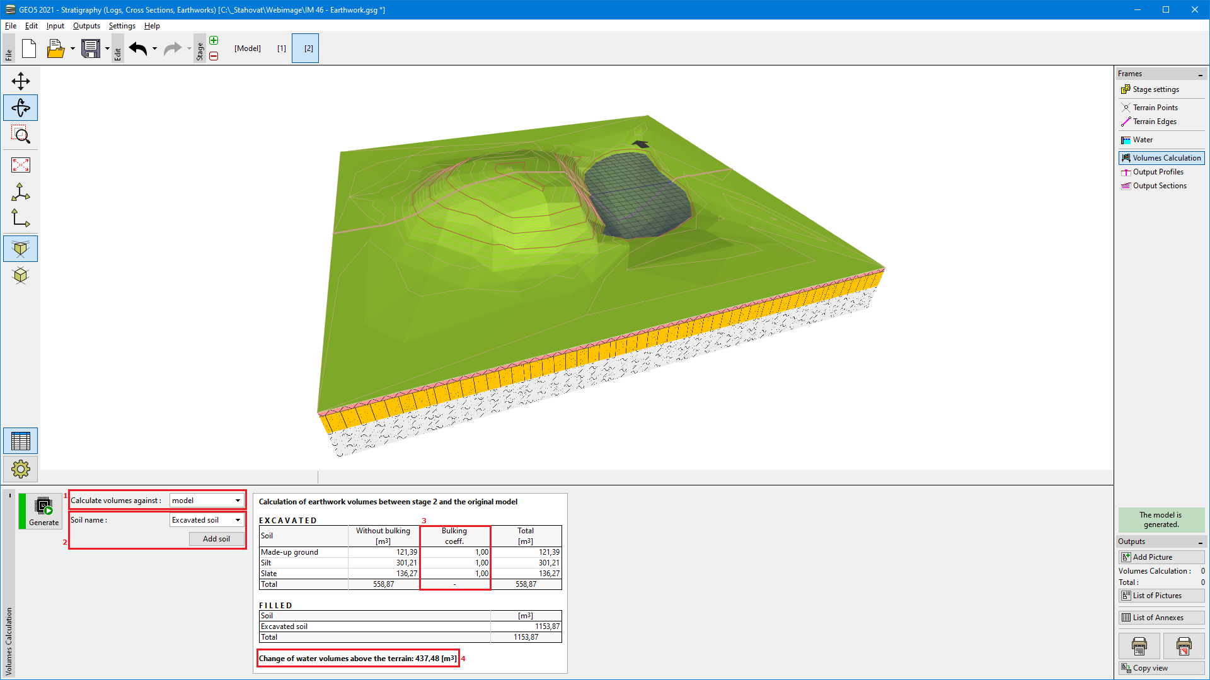The height and width of the screenshot is (680, 1210).
Task: Click the stage 2 tab button
Action: pyautogui.click(x=308, y=47)
